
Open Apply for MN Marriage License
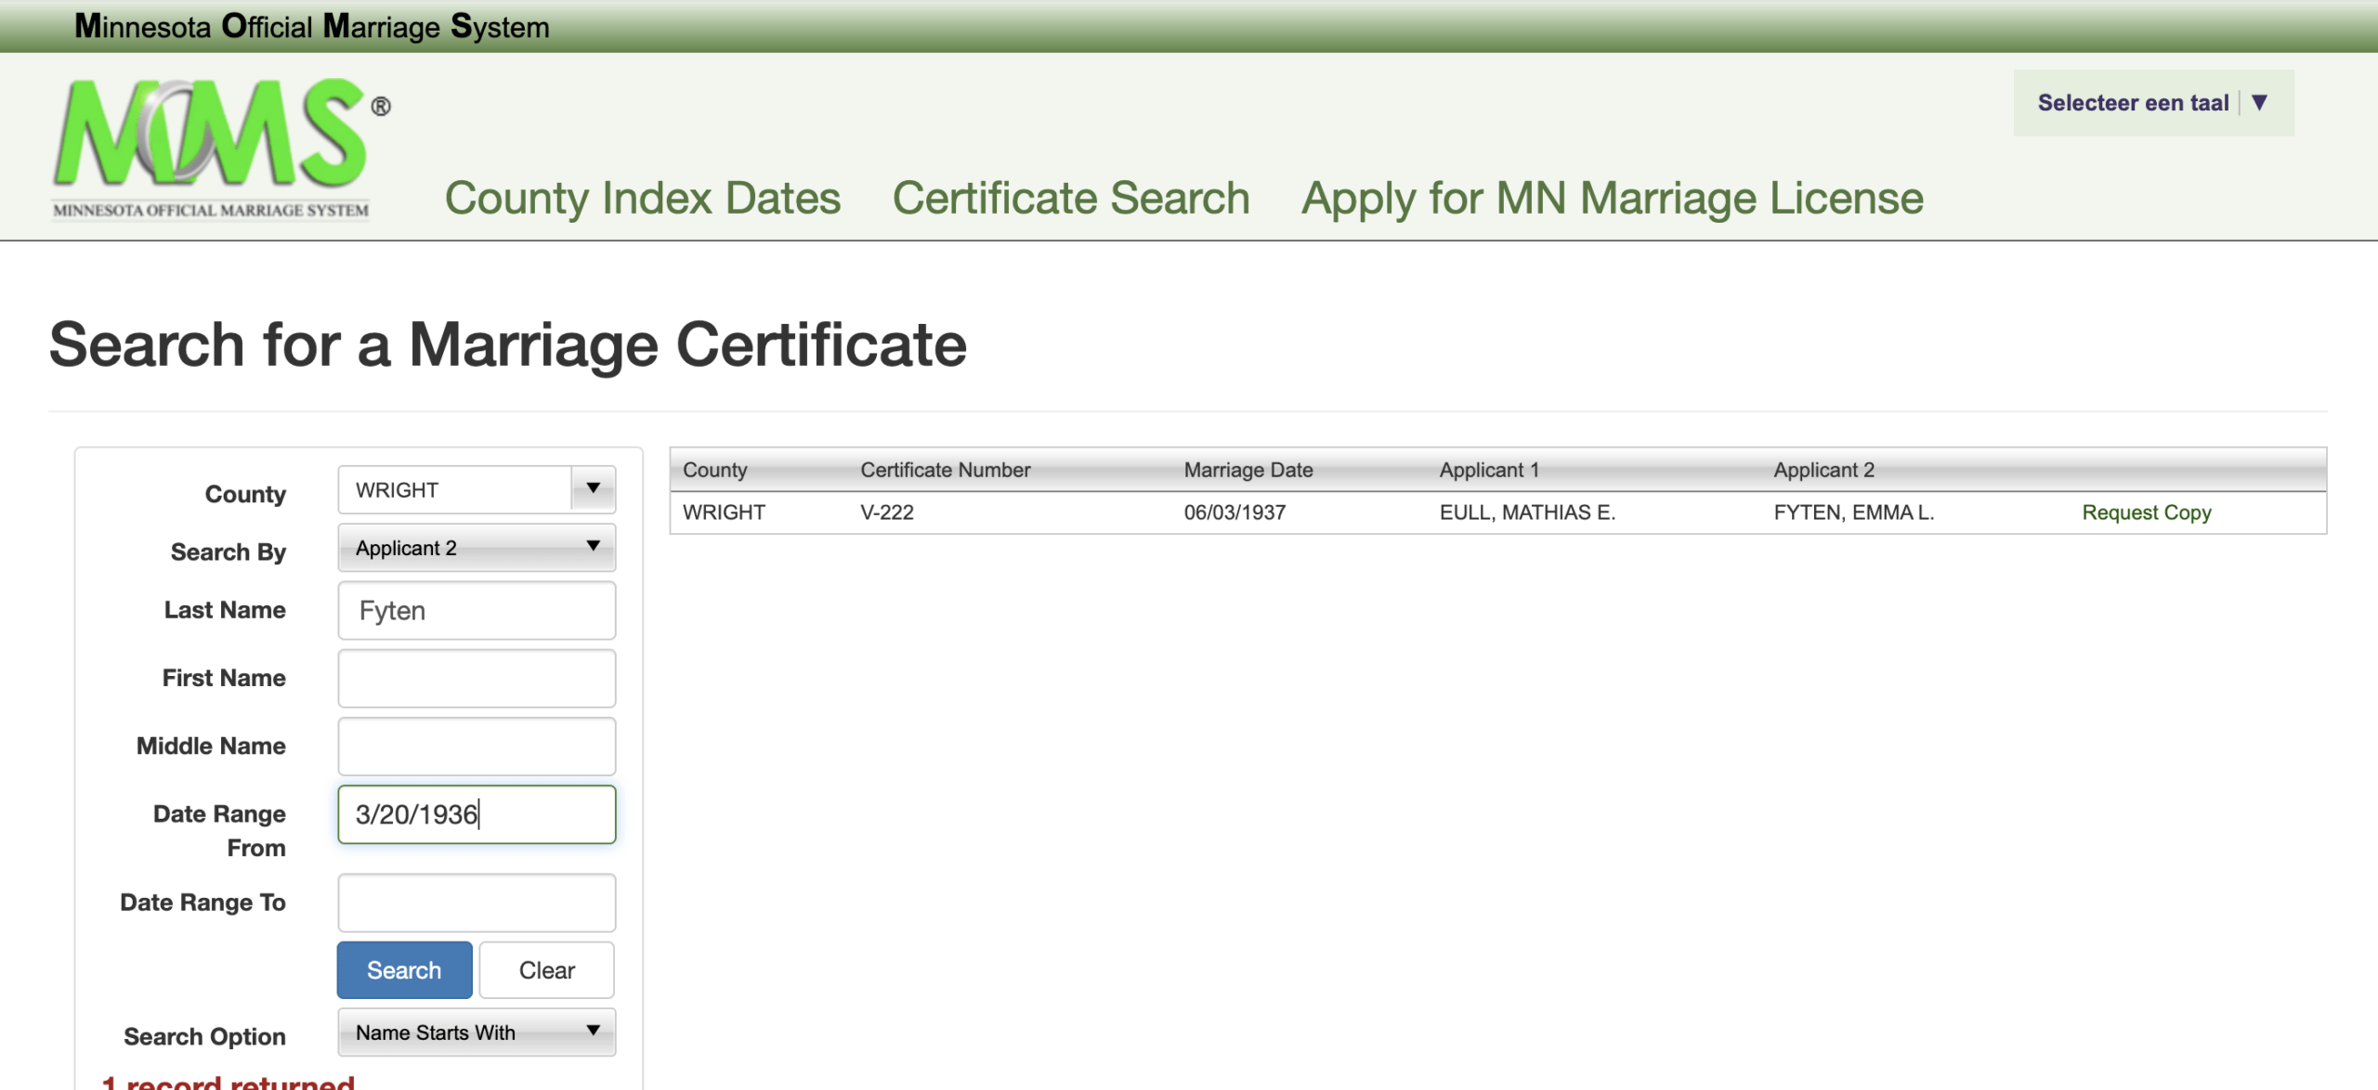1612,198
